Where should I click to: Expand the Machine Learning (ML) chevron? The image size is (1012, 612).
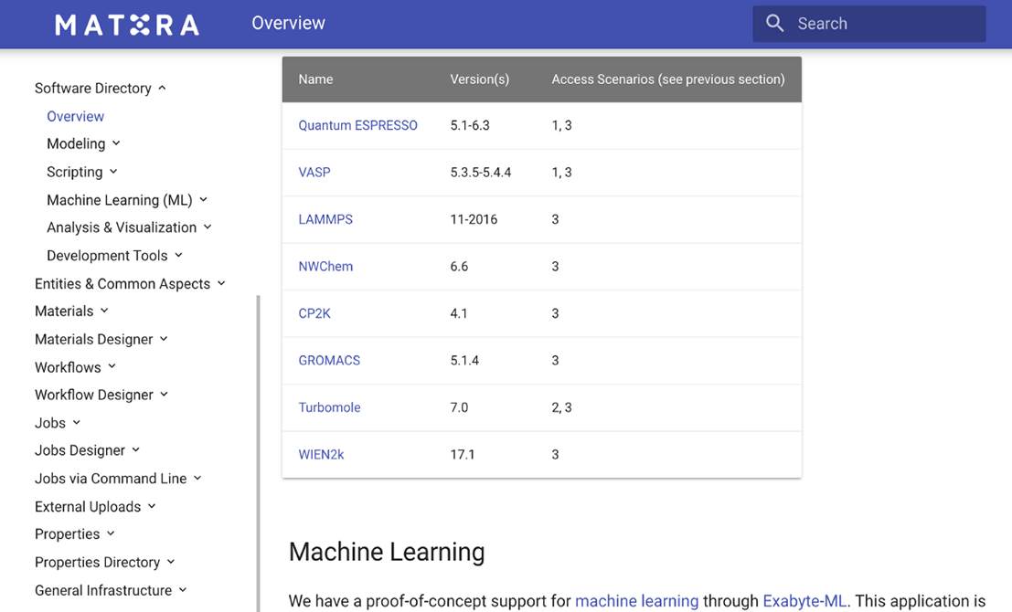(x=203, y=200)
